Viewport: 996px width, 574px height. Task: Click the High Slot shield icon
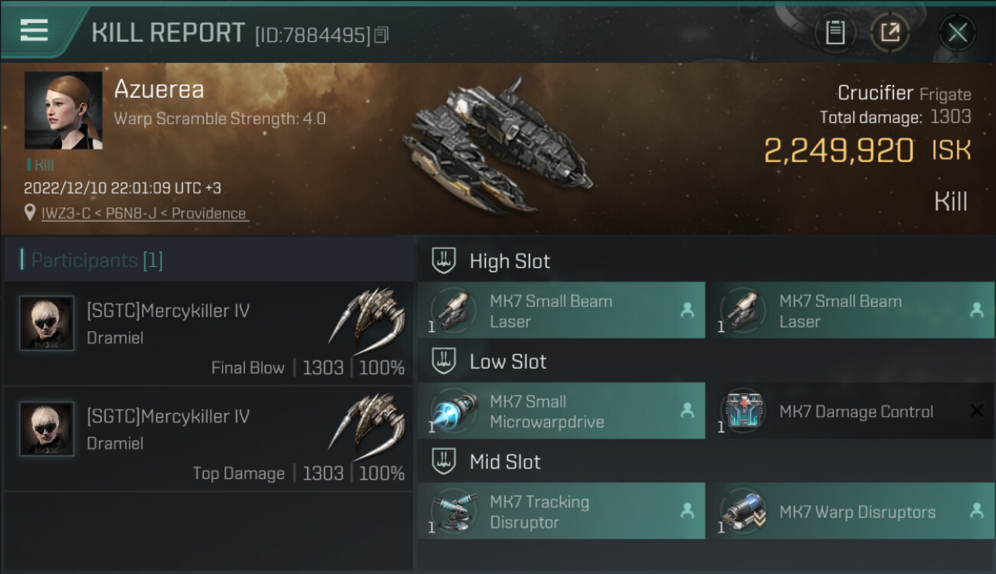[444, 260]
